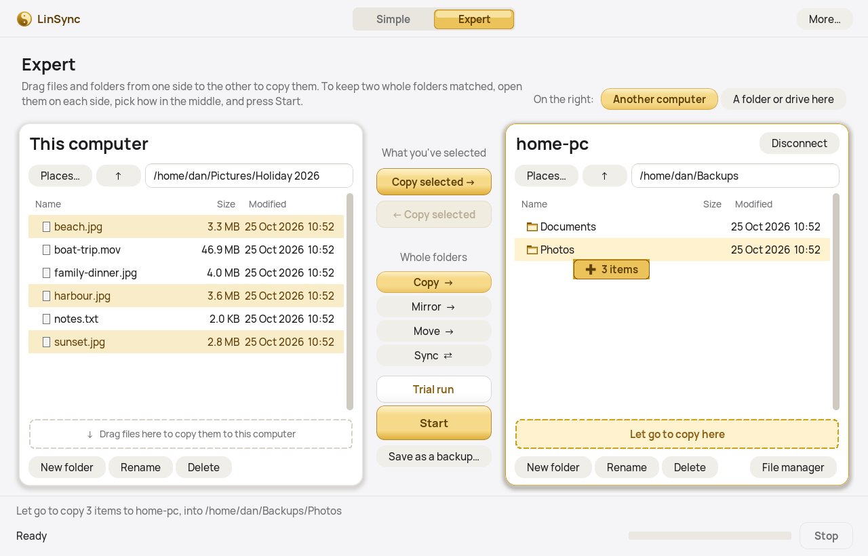Choose Another computer for the right side
Screen dimensions: 868x556
[659, 99]
